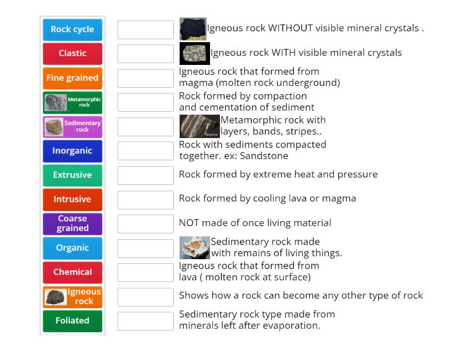The image size is (468, 351).
Task: Select the Intrusive tile
Action: 72,199
